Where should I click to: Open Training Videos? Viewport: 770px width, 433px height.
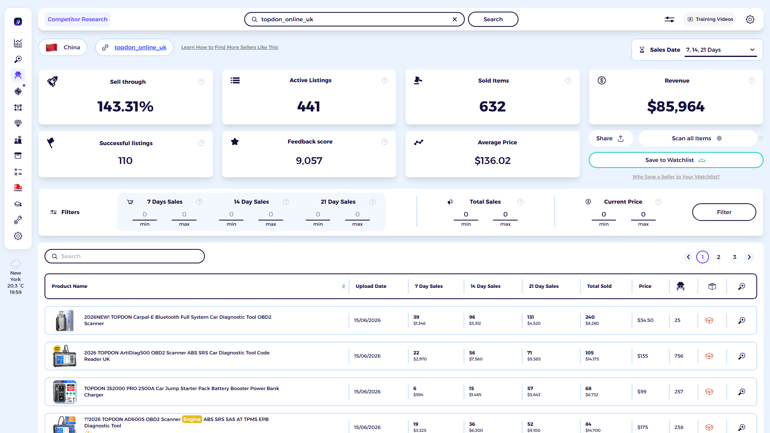pos(710,19)
